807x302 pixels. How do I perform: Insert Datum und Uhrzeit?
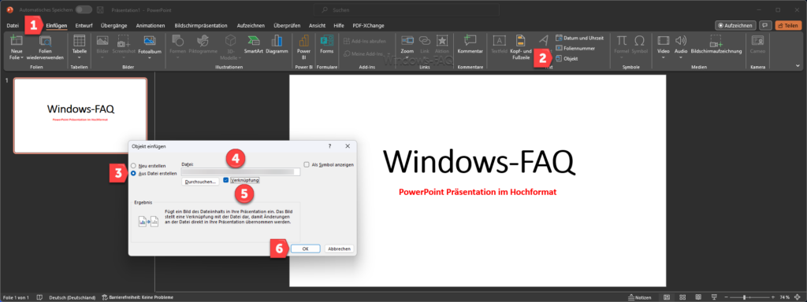pos(579,38)
